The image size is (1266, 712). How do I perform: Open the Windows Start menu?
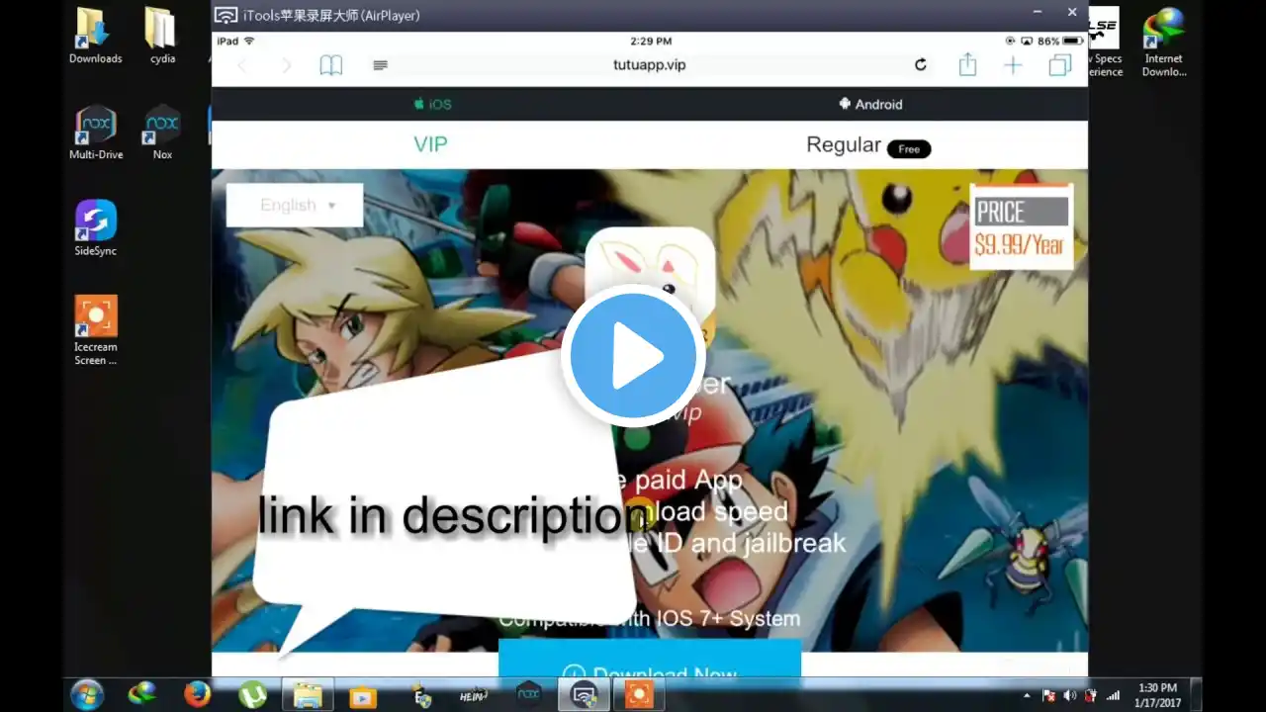[x=87, y=695]
